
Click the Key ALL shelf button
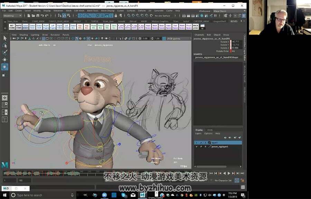pos(86,27)
